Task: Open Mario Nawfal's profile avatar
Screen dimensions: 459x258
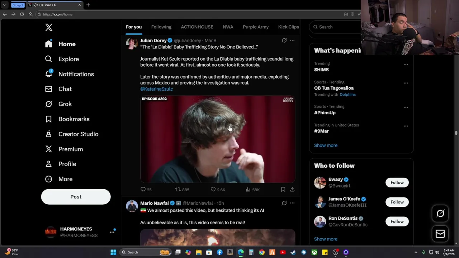Action: [132, 206]
